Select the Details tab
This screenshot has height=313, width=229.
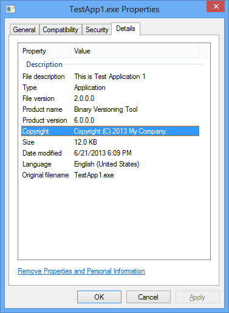pos(126,29)
